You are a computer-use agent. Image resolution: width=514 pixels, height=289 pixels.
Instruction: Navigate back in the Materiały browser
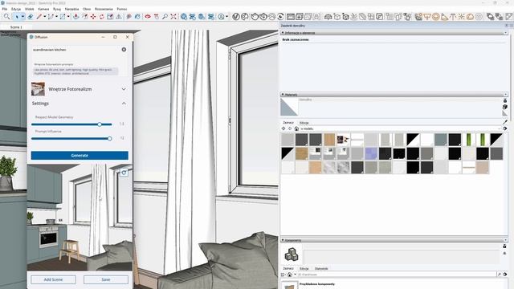coord(284,128)
